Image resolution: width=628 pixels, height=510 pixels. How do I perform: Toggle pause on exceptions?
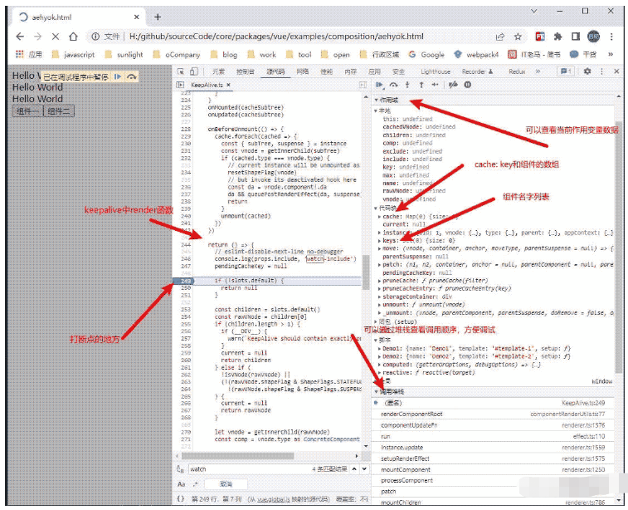click(x=467, y=85)
